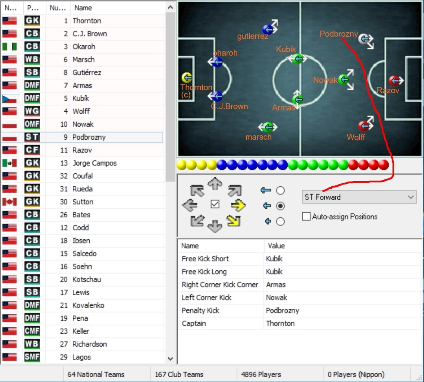Select the up-left direction arrow

point(197,190)
